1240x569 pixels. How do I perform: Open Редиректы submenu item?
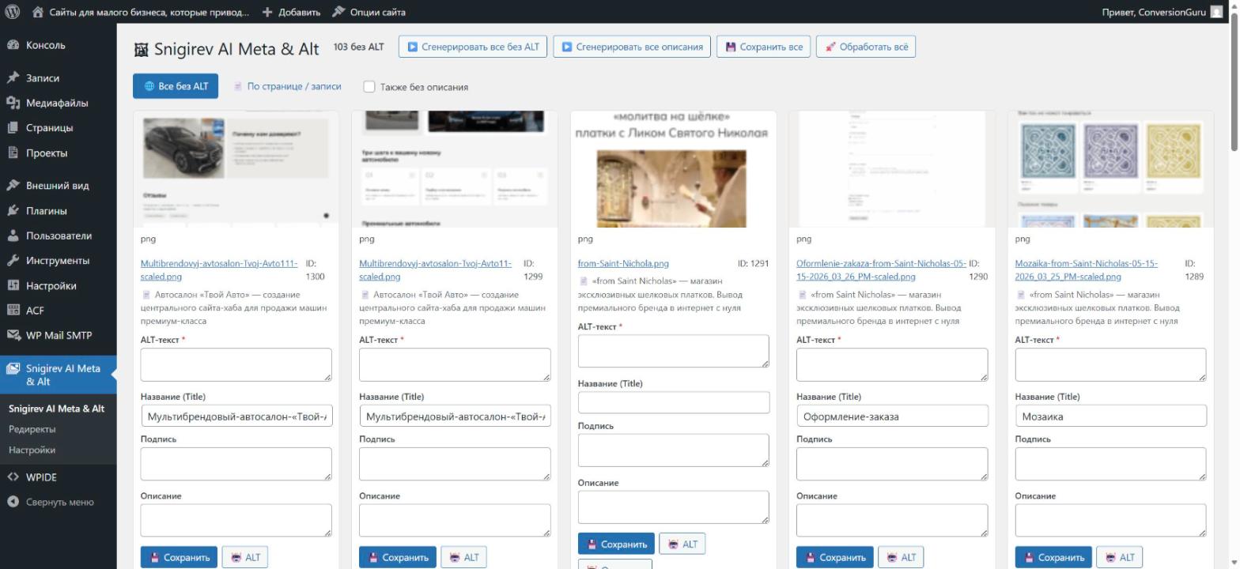coord(32,429)
